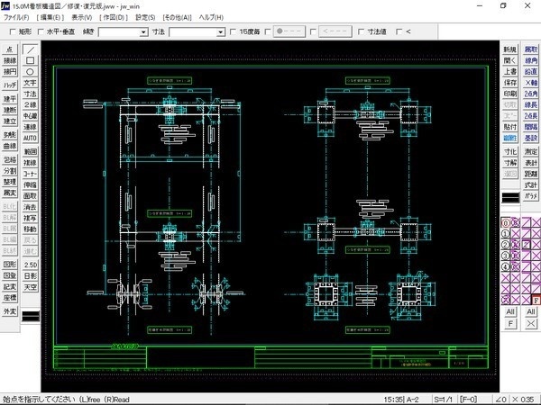Tick the < arrow checkbox
Viewport: 541px width, 405px height.
coord(399,31)
